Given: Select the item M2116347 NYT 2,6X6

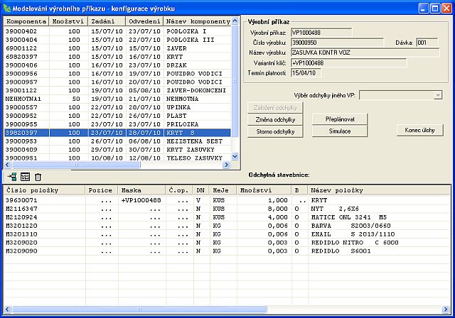Looking at the screenshot, I should tap(227, 209).
